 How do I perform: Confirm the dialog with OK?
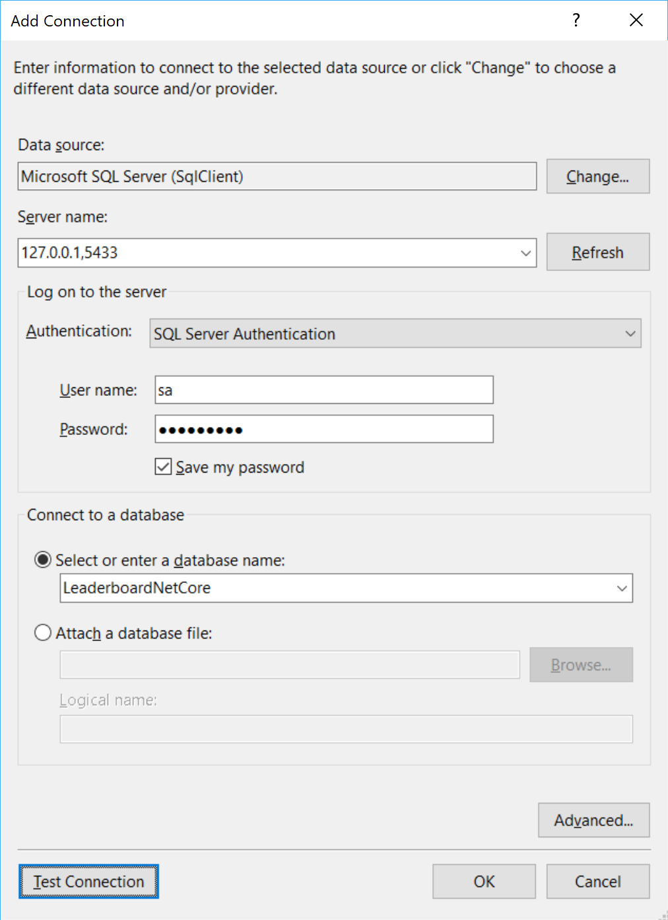(484, 882)
